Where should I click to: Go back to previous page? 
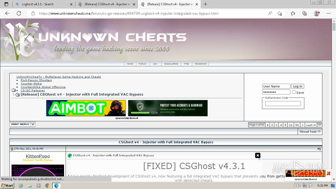(7, 13)
